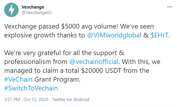
Task: Click the 'With this, we' text
Action: (x=141, y=62)
